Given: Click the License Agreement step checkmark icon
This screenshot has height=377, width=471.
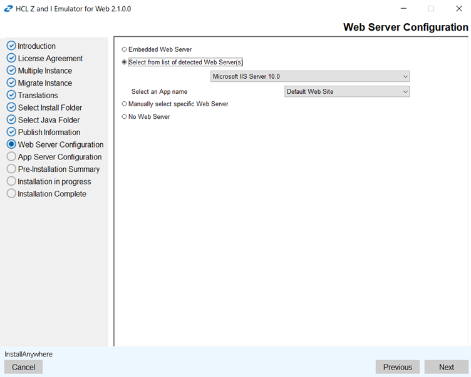Looking at the screenshot, I should [x=11, y=58].
